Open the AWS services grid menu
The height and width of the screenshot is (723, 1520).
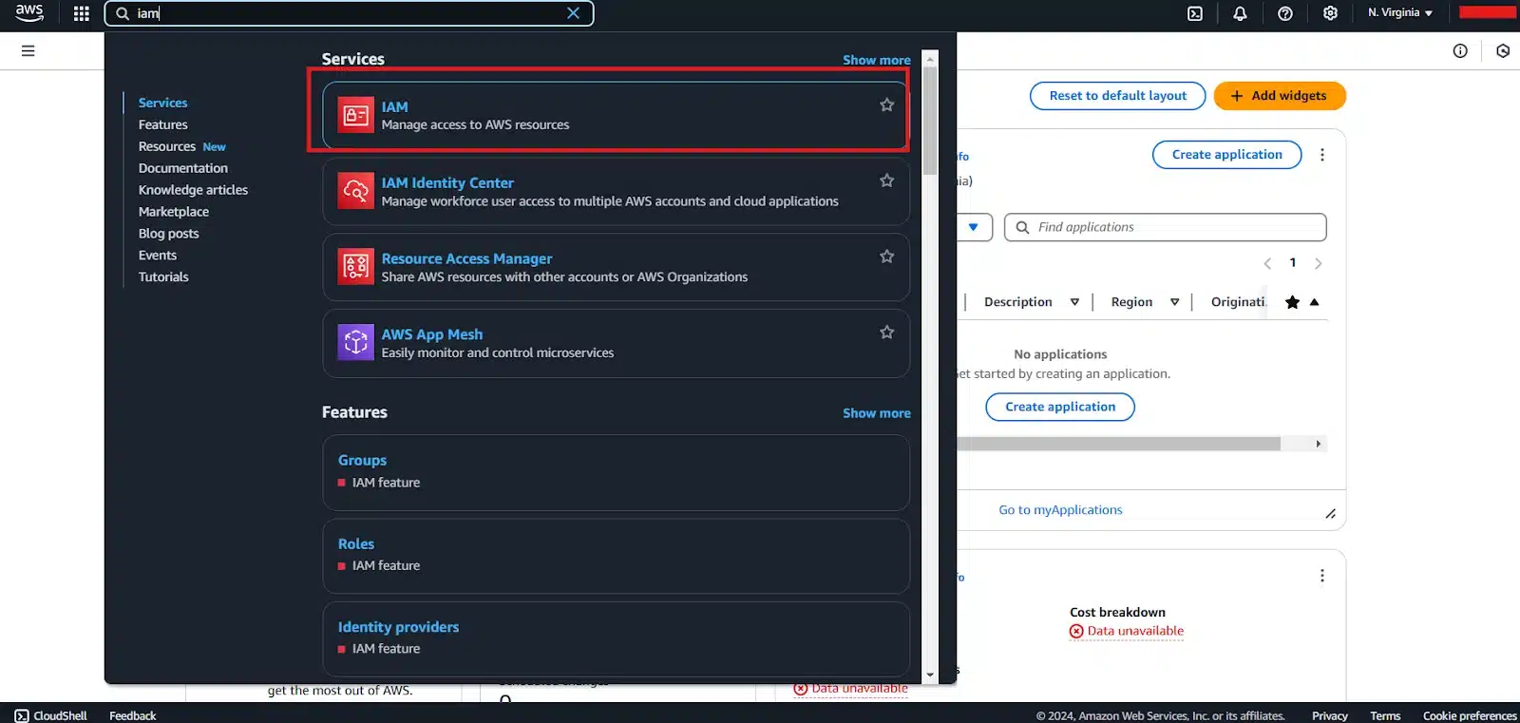tap(82, 13)
